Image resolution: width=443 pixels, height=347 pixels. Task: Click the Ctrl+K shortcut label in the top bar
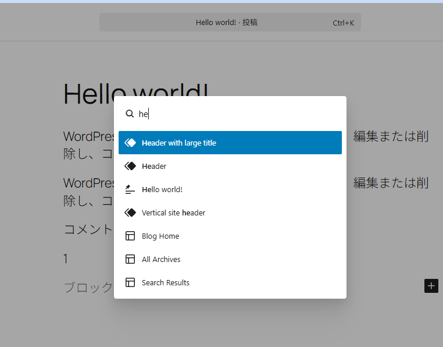pyautogui.click(x=343, y=23)
